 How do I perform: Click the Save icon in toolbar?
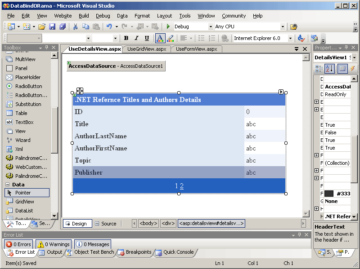(52, 27)
